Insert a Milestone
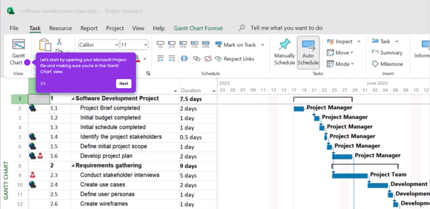 tap(387, 64)
